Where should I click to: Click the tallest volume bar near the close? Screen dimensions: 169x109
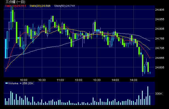148,96
